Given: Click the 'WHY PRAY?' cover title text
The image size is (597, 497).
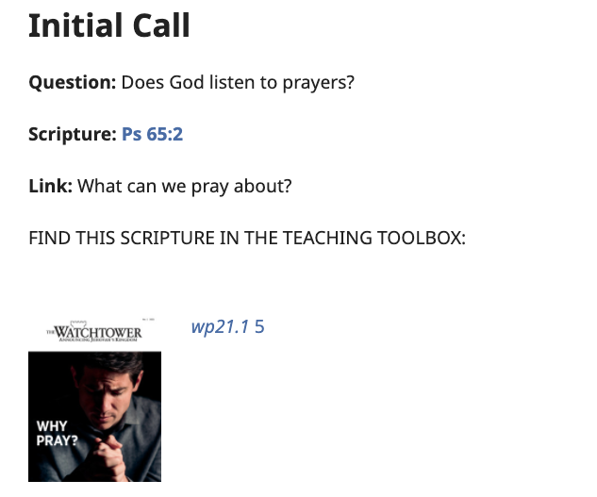Looking at the screenshot, I should 57,433.
